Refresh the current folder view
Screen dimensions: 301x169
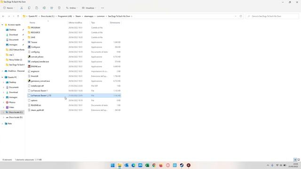click(x=241, y=16)
